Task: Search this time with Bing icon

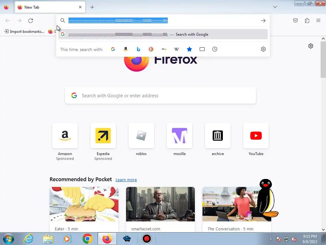Action: tap(138, 49)
